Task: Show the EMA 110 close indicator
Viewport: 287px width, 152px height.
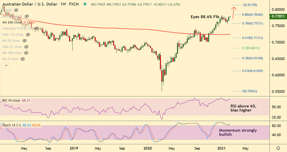Action: pyautogui.click(x=28, y=35)
